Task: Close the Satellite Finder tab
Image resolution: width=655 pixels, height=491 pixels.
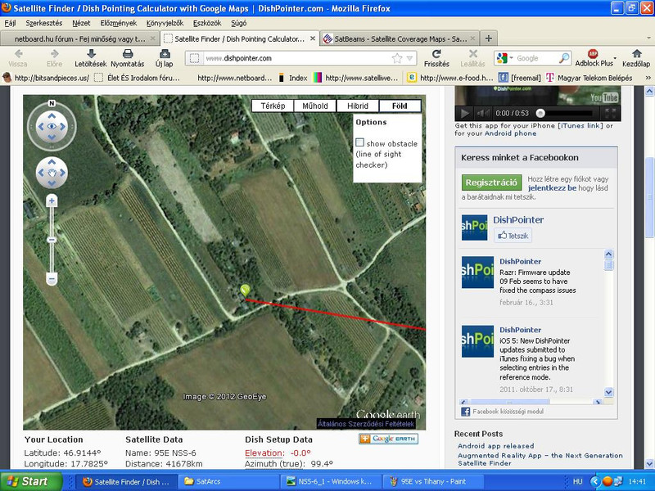Action: click(x=313, y=38)
